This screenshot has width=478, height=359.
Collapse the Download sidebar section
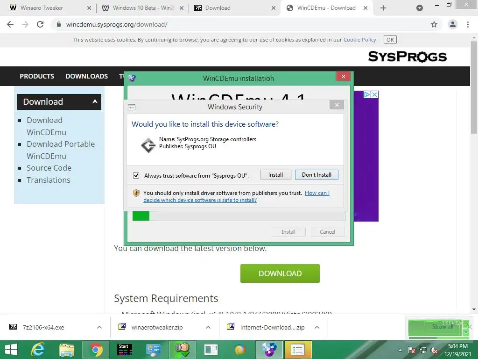[x=95, y=101]
